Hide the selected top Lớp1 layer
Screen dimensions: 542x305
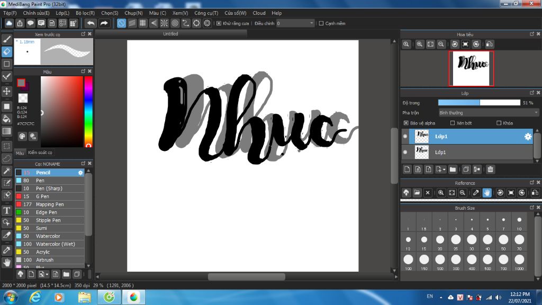405,136
